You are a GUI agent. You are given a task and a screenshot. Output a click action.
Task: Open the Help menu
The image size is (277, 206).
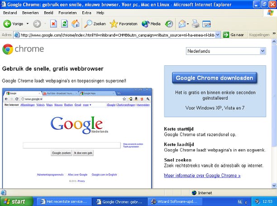click(100, 13)
